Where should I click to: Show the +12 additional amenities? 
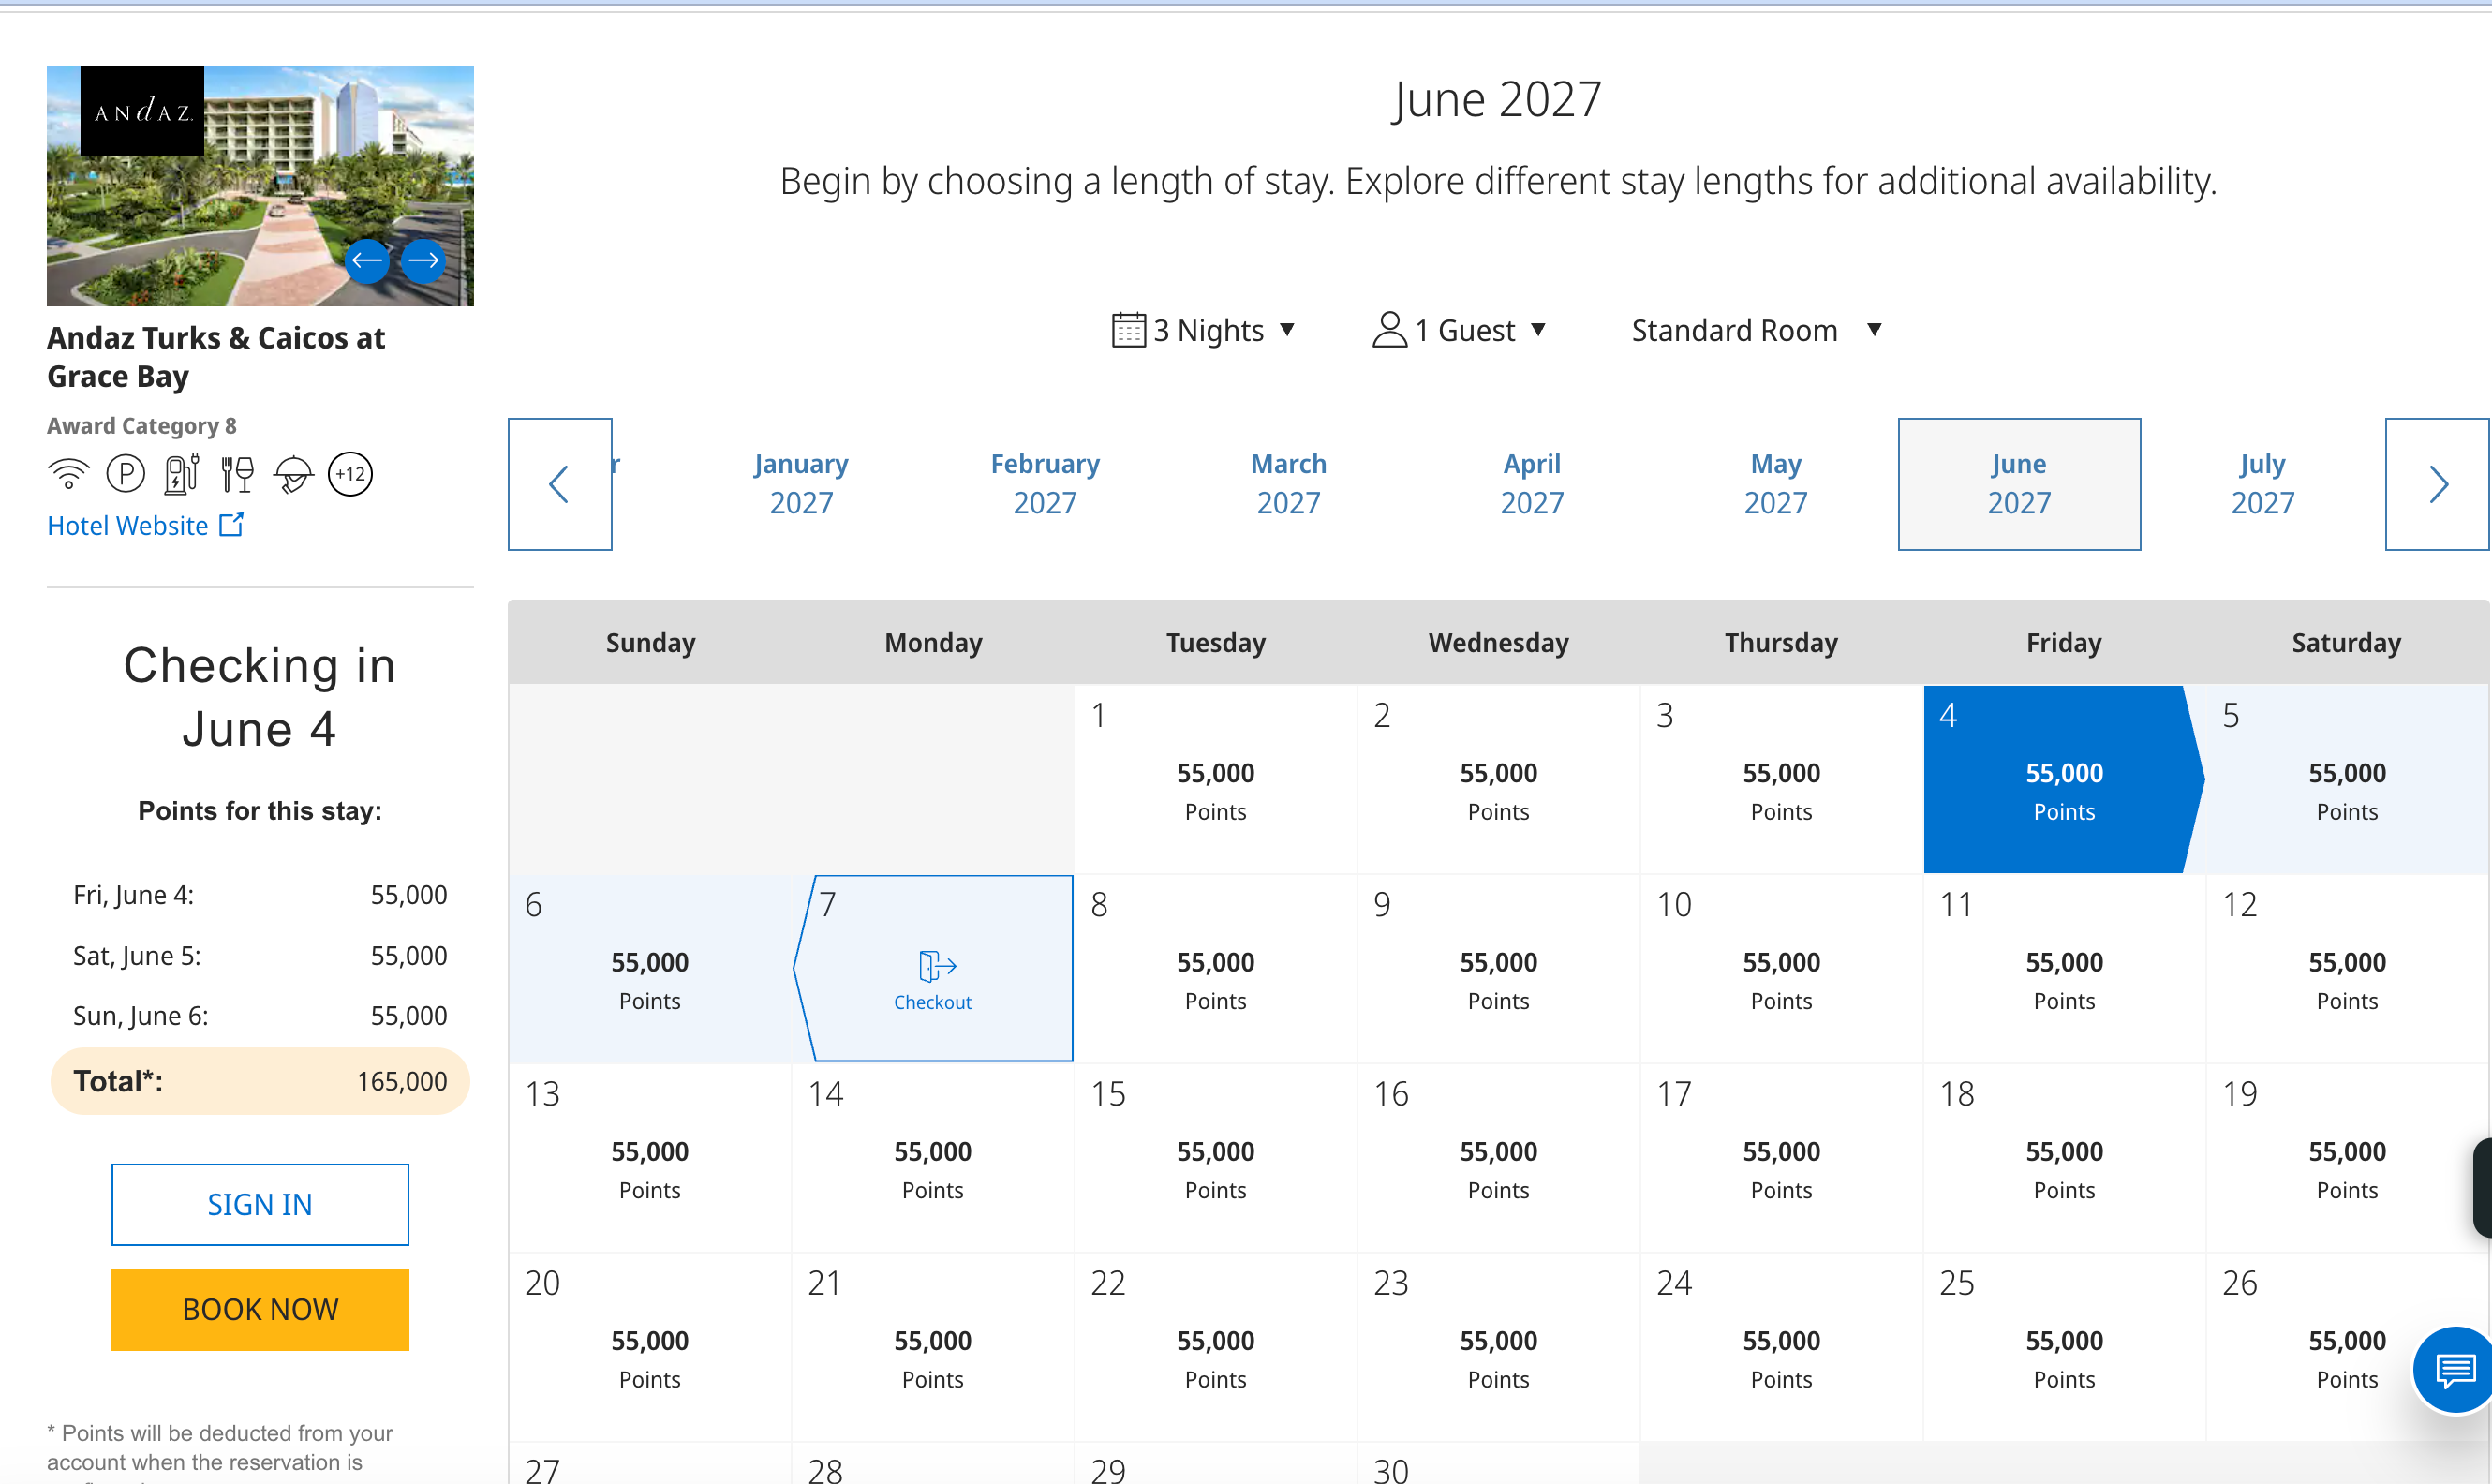[x=350, y=474]
